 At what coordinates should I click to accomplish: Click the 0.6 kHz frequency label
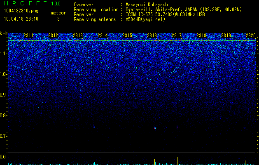point(4,157)
